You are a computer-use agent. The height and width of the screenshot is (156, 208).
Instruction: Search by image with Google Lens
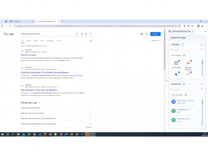(x=86, y=34)
